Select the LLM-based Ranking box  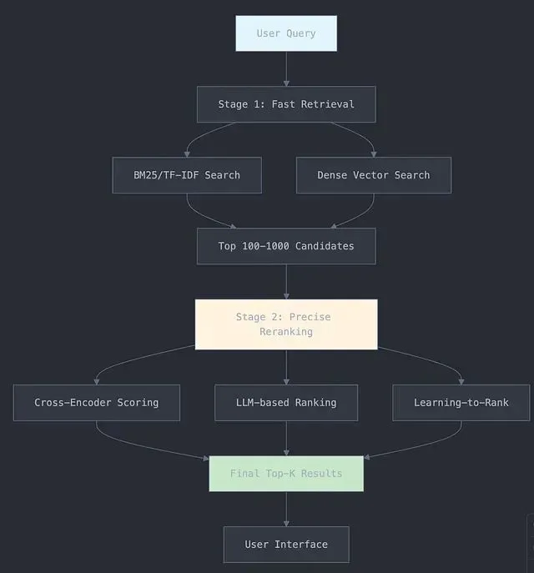coord(286,402)
